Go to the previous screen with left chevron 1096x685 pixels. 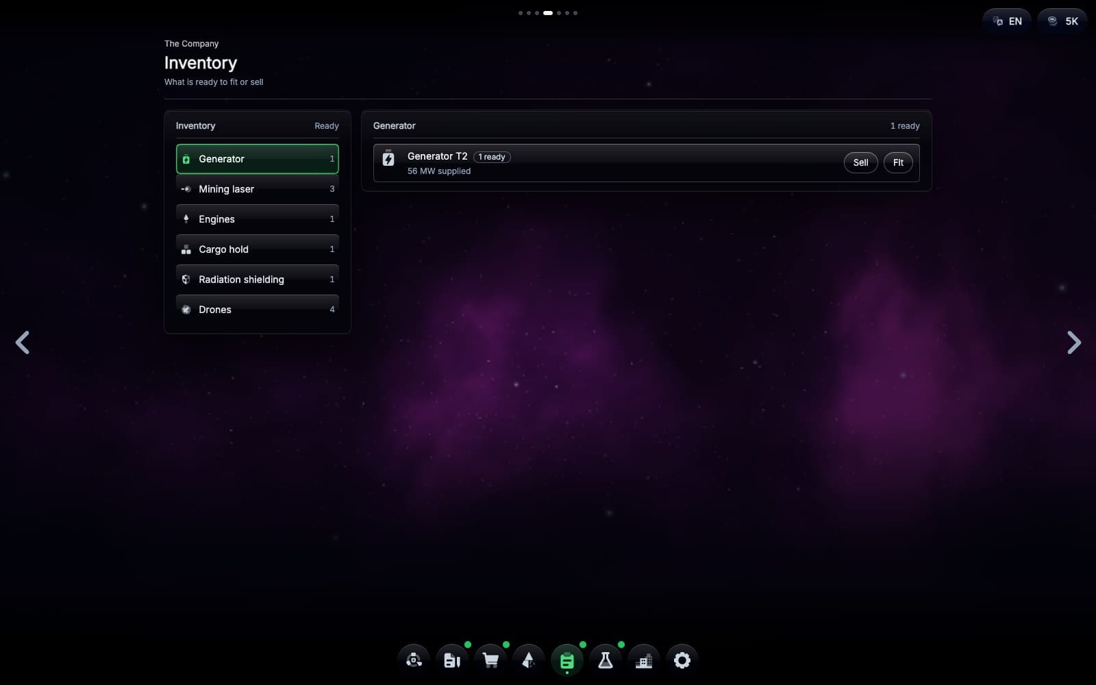(x=23, y=342)
